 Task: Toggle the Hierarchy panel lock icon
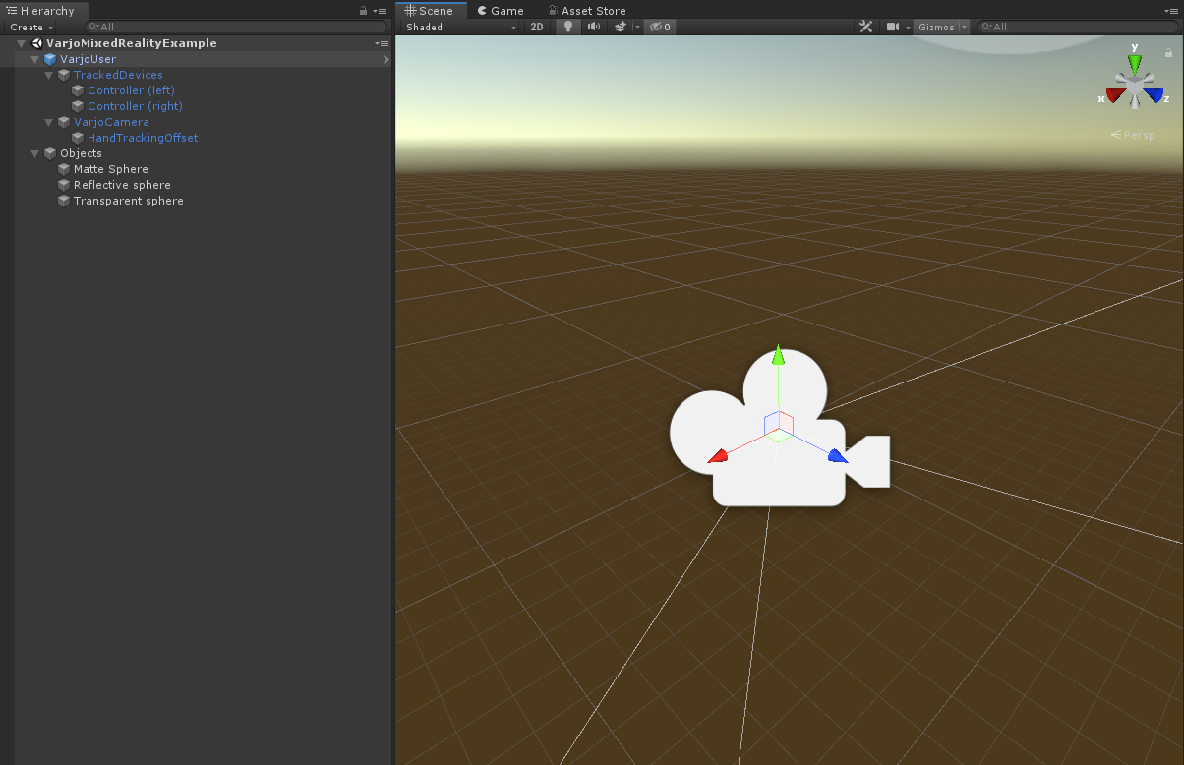tap(363, 10)
